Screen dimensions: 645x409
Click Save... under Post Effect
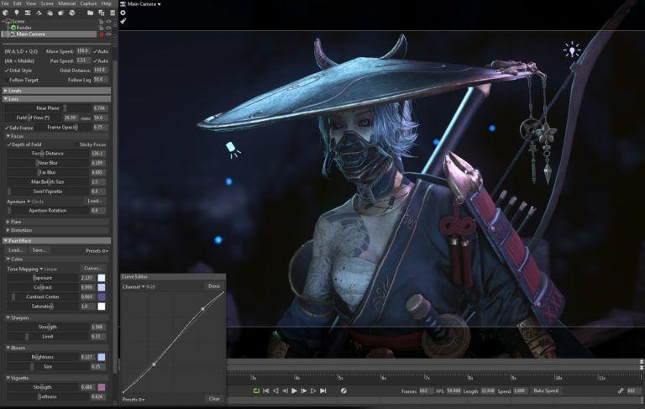pos(39,250)
